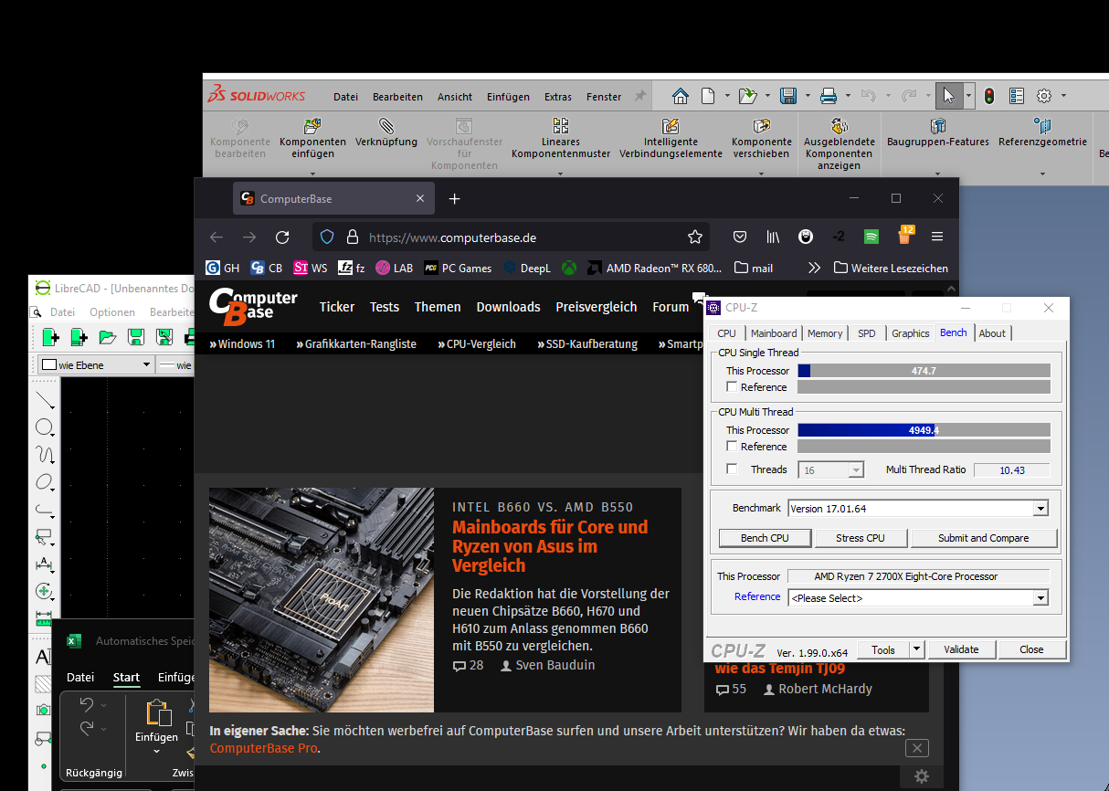
Task: Open the Benchmark version dropdown
Action: click(1040, 509)
